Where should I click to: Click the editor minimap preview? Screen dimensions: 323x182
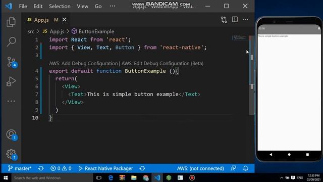pyautogui.click(x=240, y=38)
